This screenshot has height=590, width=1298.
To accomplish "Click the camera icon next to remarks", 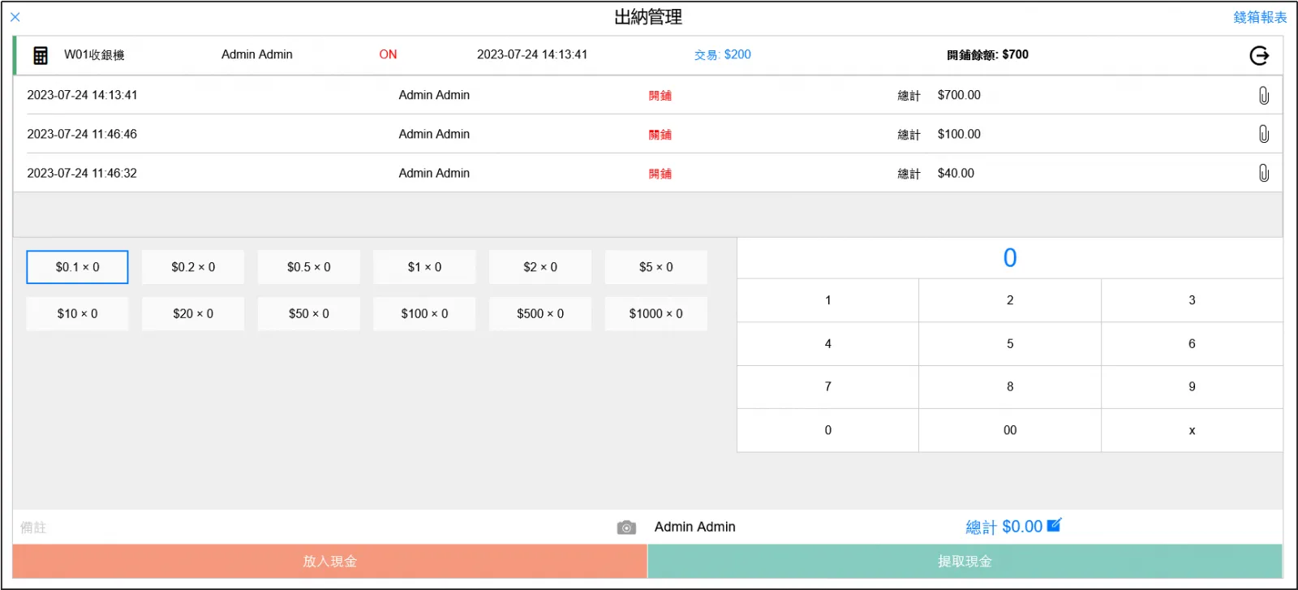I will coord(626,528).
